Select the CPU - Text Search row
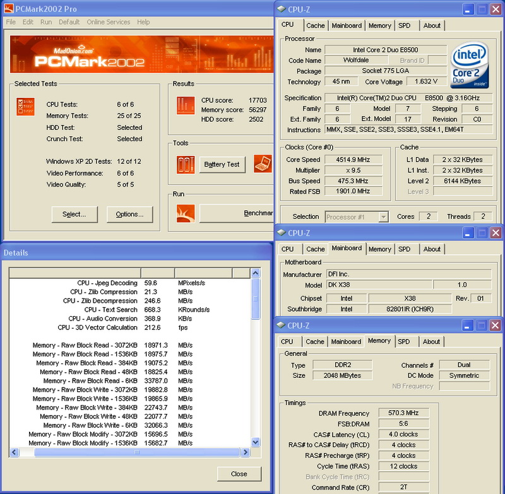 click(x=130, y=310)
